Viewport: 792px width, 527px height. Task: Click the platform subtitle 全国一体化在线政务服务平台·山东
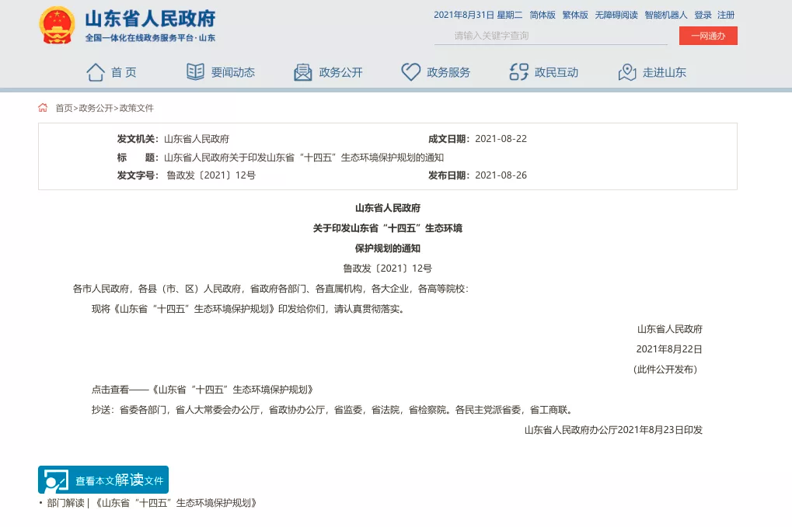click(150, 38)
